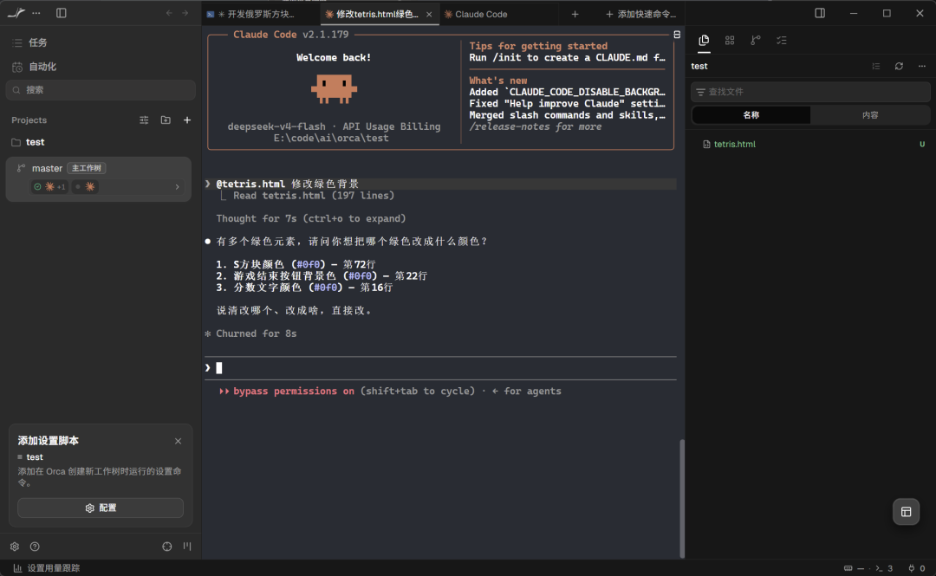Expand the master worktree agents chevron
This screenshot has height=576, width=936.
click(x=178, y=187)
